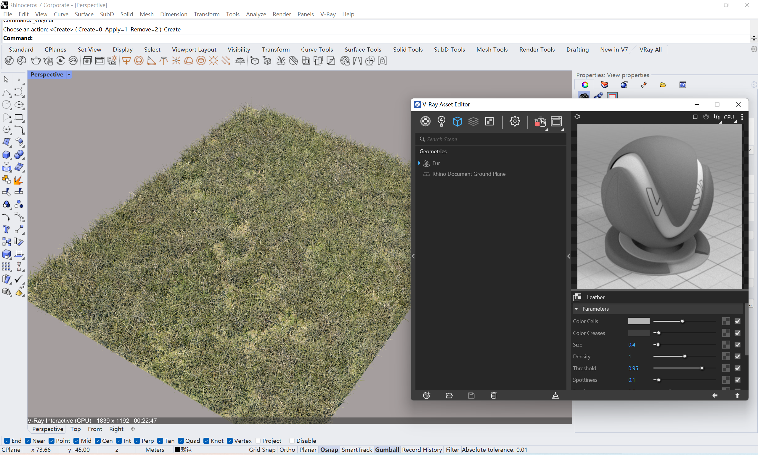Expand the Fur geometry tree item
Screen dimensions: 758x455
click(x=419, y=163)
